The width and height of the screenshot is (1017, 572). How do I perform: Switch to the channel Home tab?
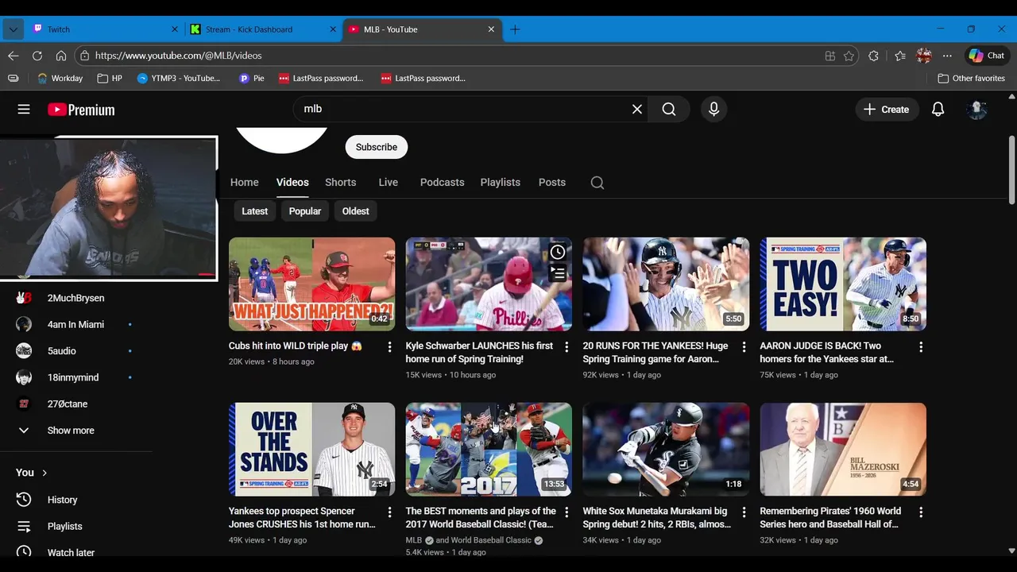[244, 182]
